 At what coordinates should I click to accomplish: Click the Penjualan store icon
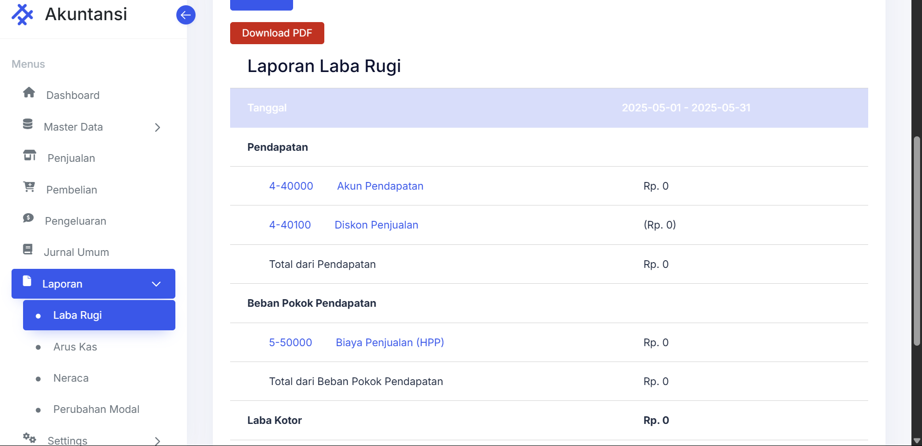pyautogui.click(x=29, y=156)
